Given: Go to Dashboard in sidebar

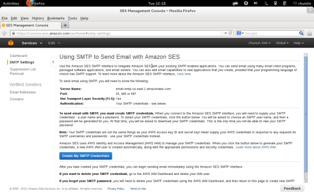Looking at the screenshot, I should [x=18, y=55].
